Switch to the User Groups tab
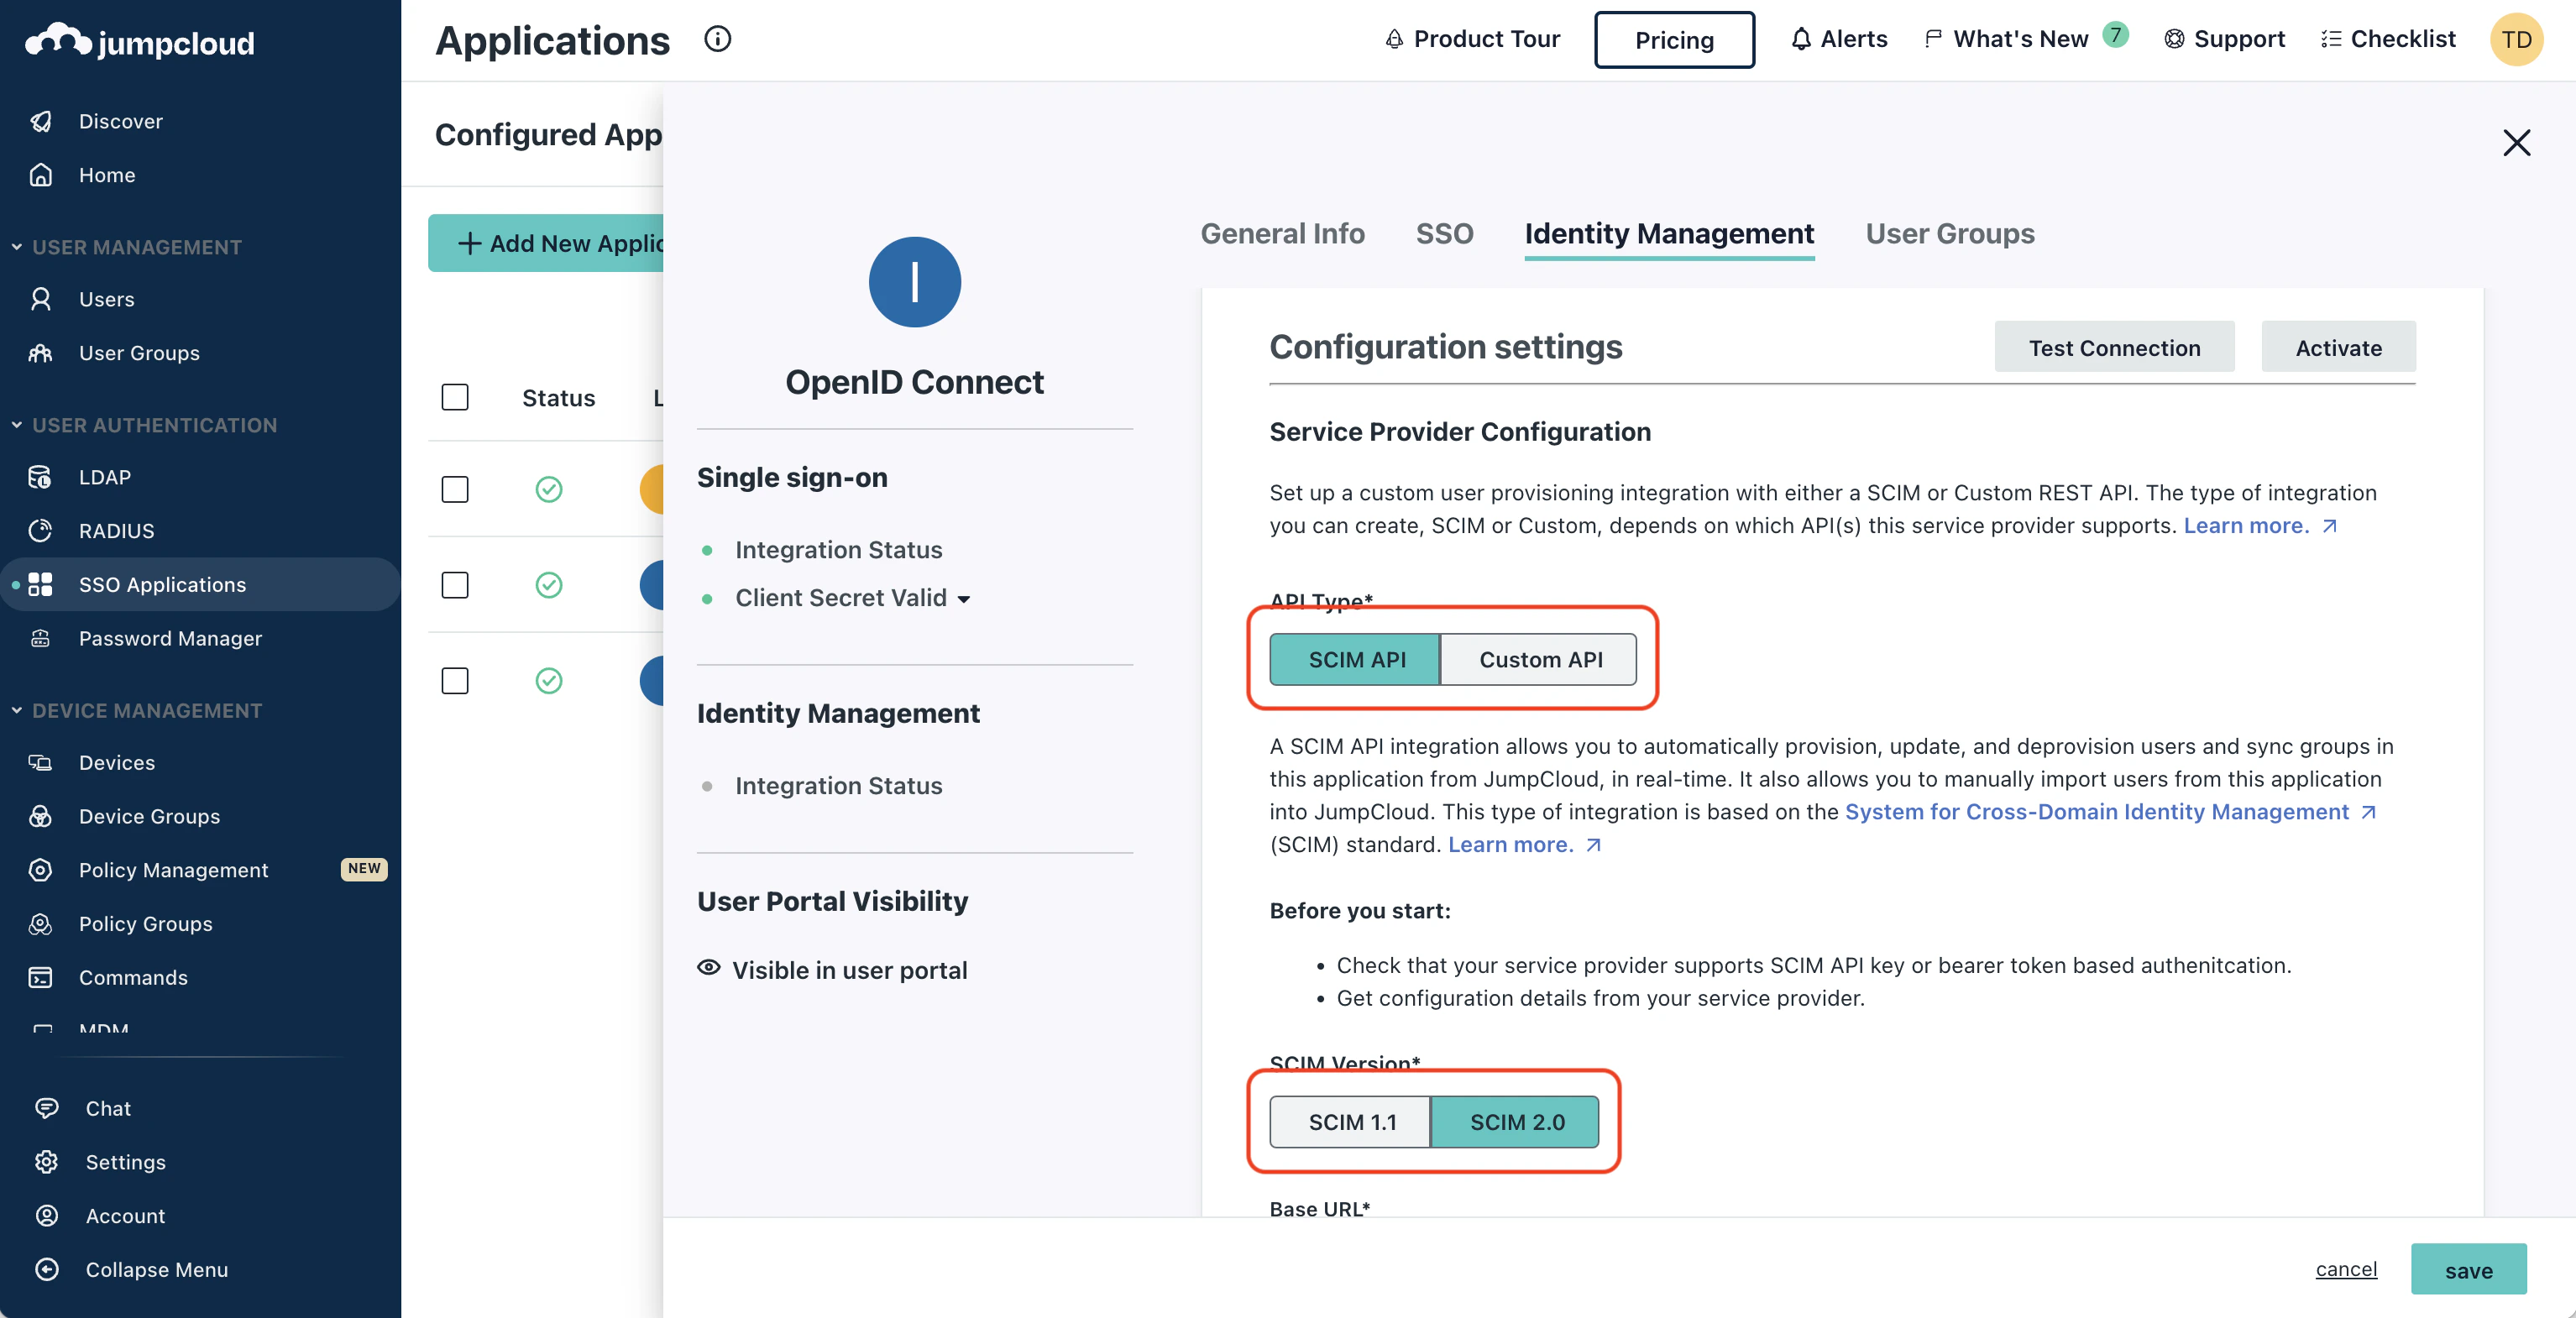This screenshot has width=2576, height=1318. tap(1949, 234)
